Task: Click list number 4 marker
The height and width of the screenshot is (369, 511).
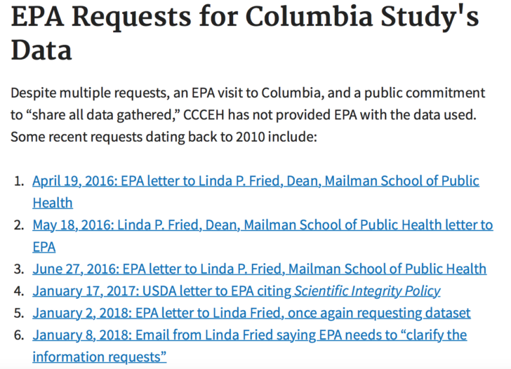Action: point(19,291)
